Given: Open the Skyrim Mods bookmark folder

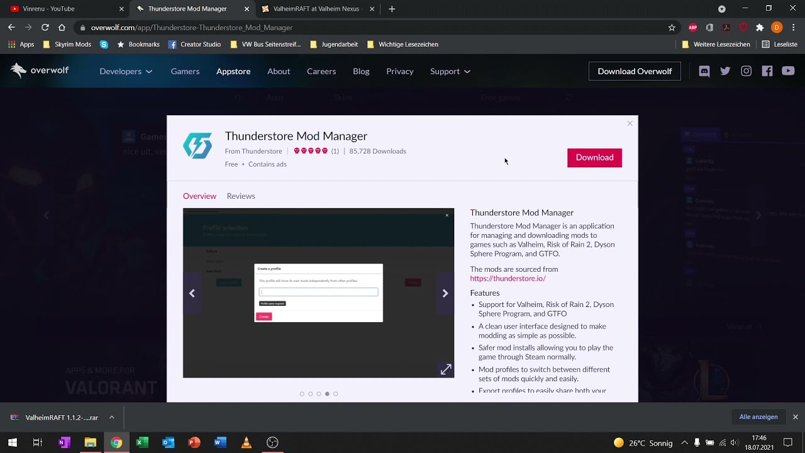Looking at the screenshot, I should pyautogui.click(x=67, y=45).
